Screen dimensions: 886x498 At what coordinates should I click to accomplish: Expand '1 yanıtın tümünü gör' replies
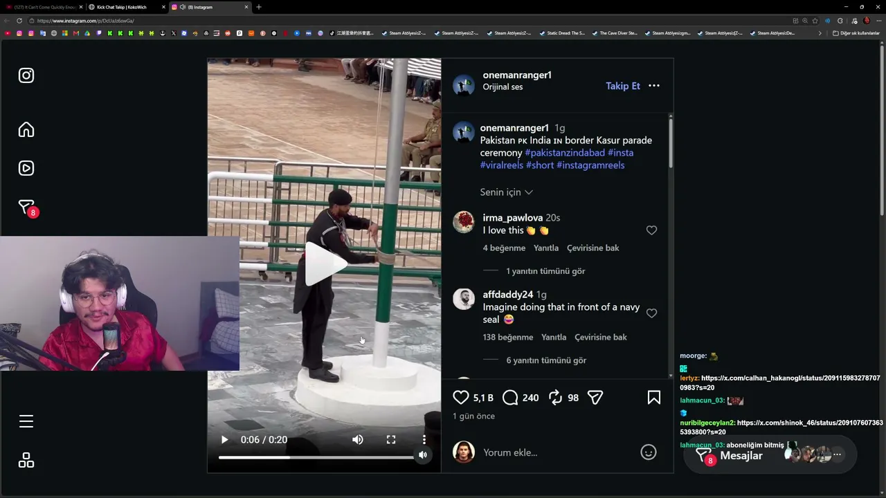click(x=545, y=271)
